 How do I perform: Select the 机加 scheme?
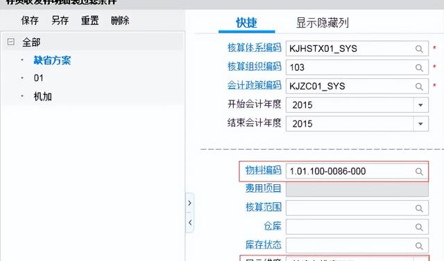[x=43, y=96]
